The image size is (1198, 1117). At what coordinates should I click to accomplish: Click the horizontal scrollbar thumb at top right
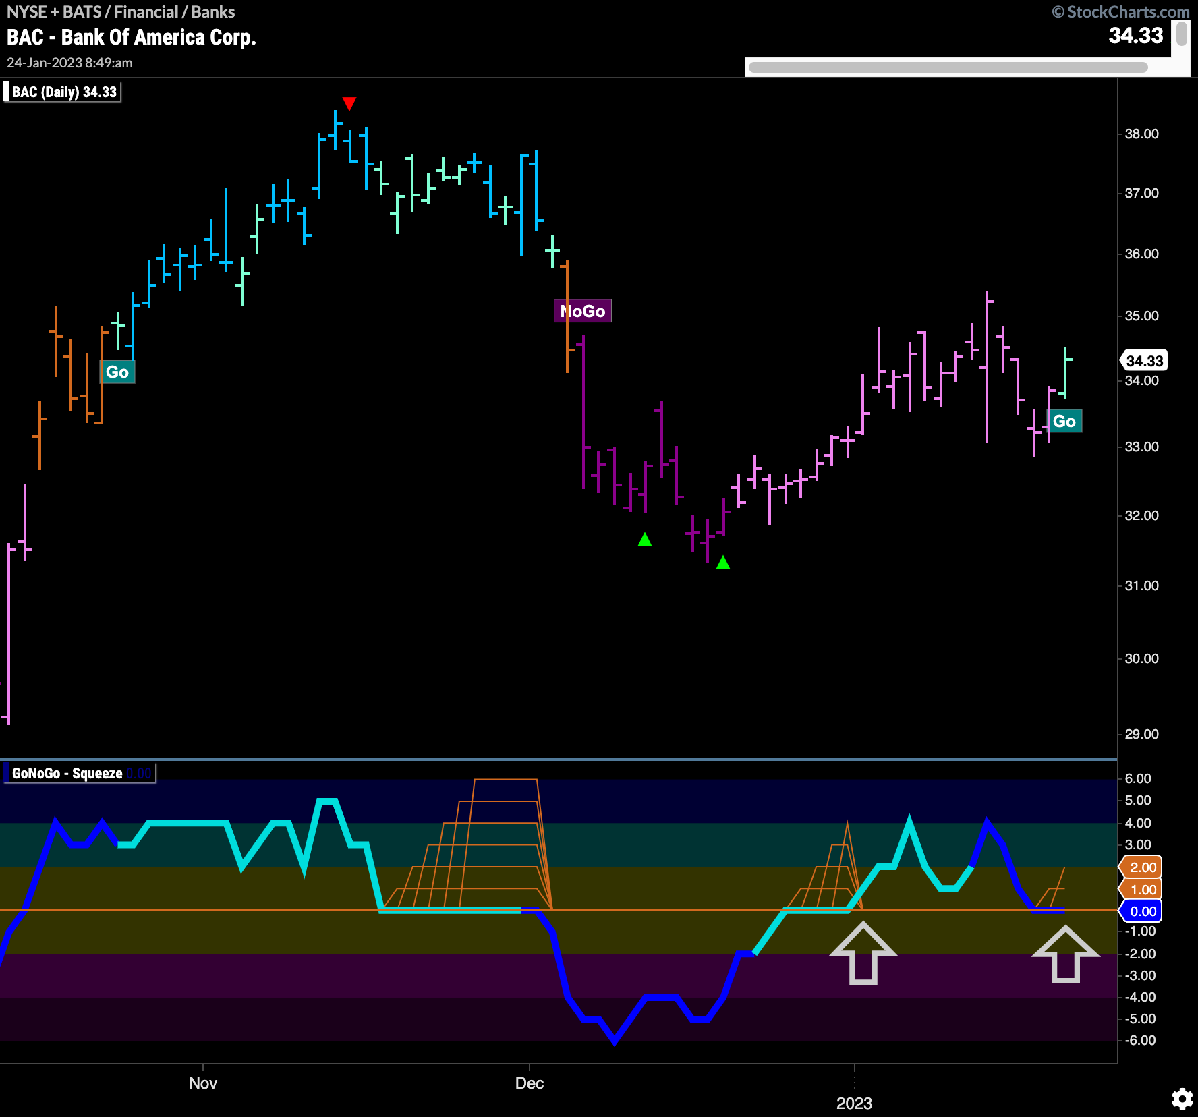tap(948, 67)
